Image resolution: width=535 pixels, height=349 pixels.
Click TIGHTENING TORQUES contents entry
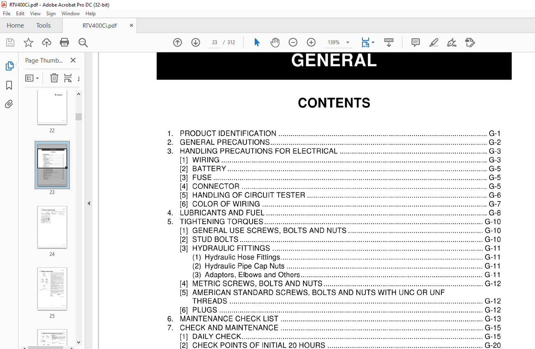(334, 222)
